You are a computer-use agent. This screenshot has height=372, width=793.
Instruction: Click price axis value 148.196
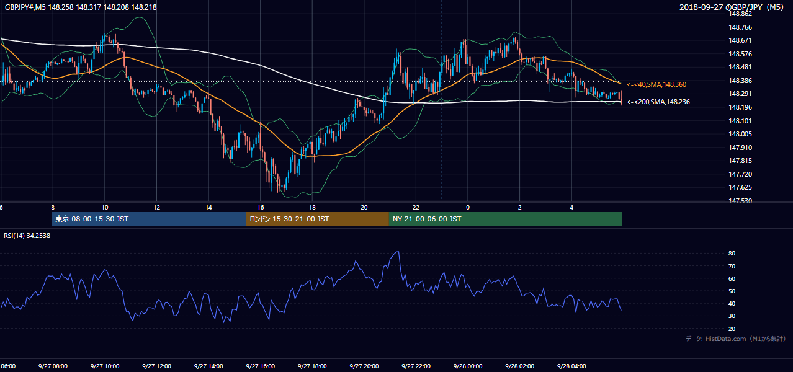740,107
